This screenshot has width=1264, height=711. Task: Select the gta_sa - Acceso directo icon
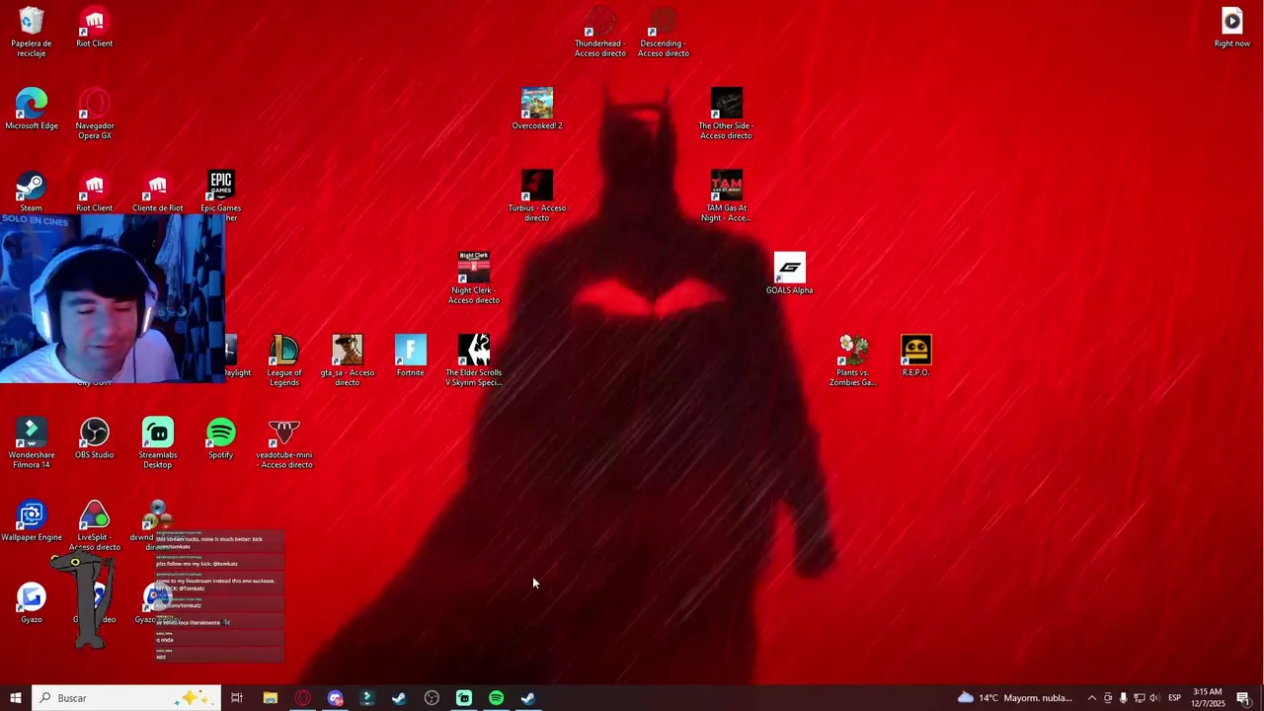click(x=348, y=360)
